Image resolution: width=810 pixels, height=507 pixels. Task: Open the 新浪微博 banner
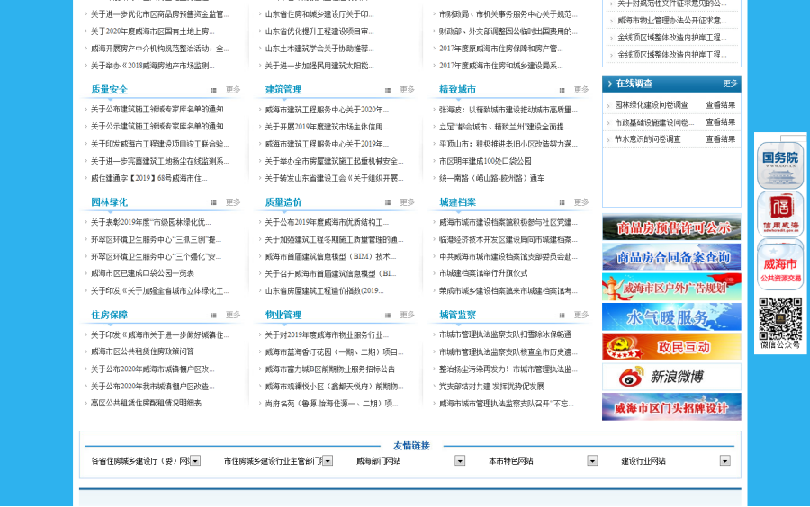click(671, 377)
